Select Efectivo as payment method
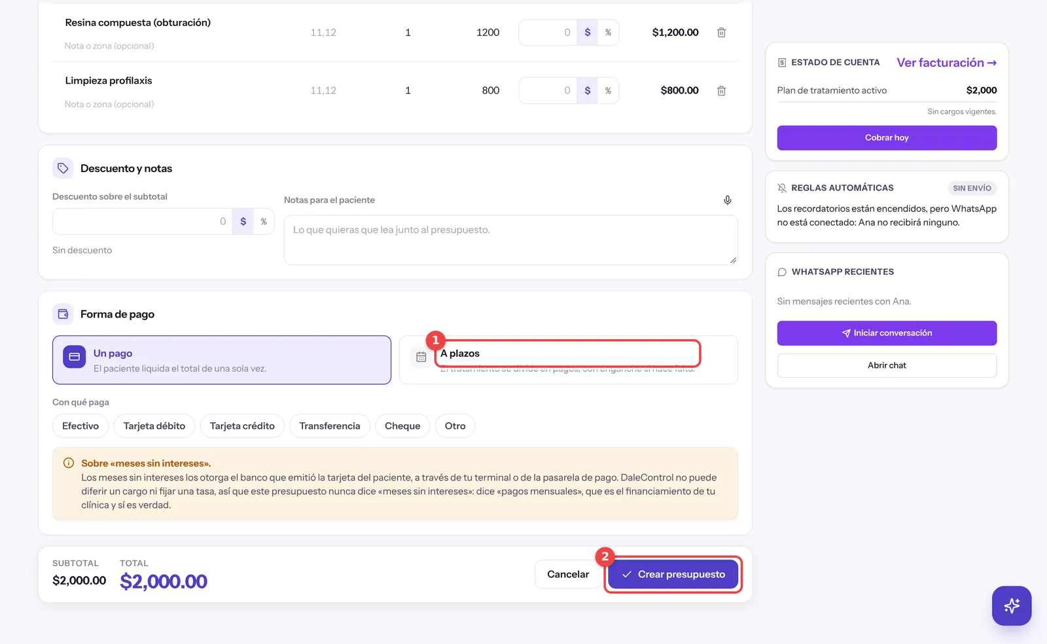 pos(80,426)
